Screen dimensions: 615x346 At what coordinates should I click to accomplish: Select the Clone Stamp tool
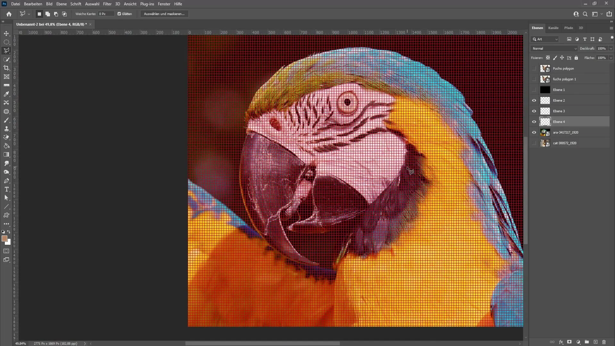point(6,129)
